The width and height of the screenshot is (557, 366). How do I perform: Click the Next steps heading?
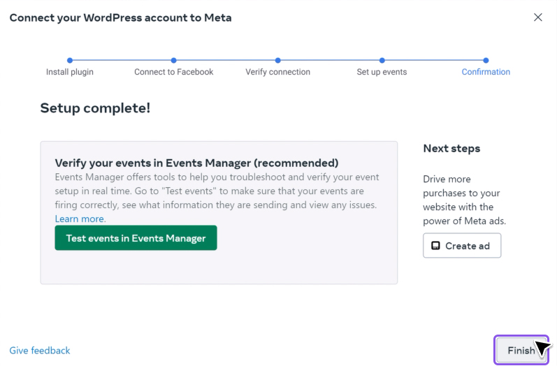click(x=451, y=149)
